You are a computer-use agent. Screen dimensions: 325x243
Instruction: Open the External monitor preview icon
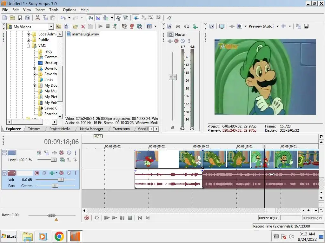pyautogui.click(x=222, y=26)
